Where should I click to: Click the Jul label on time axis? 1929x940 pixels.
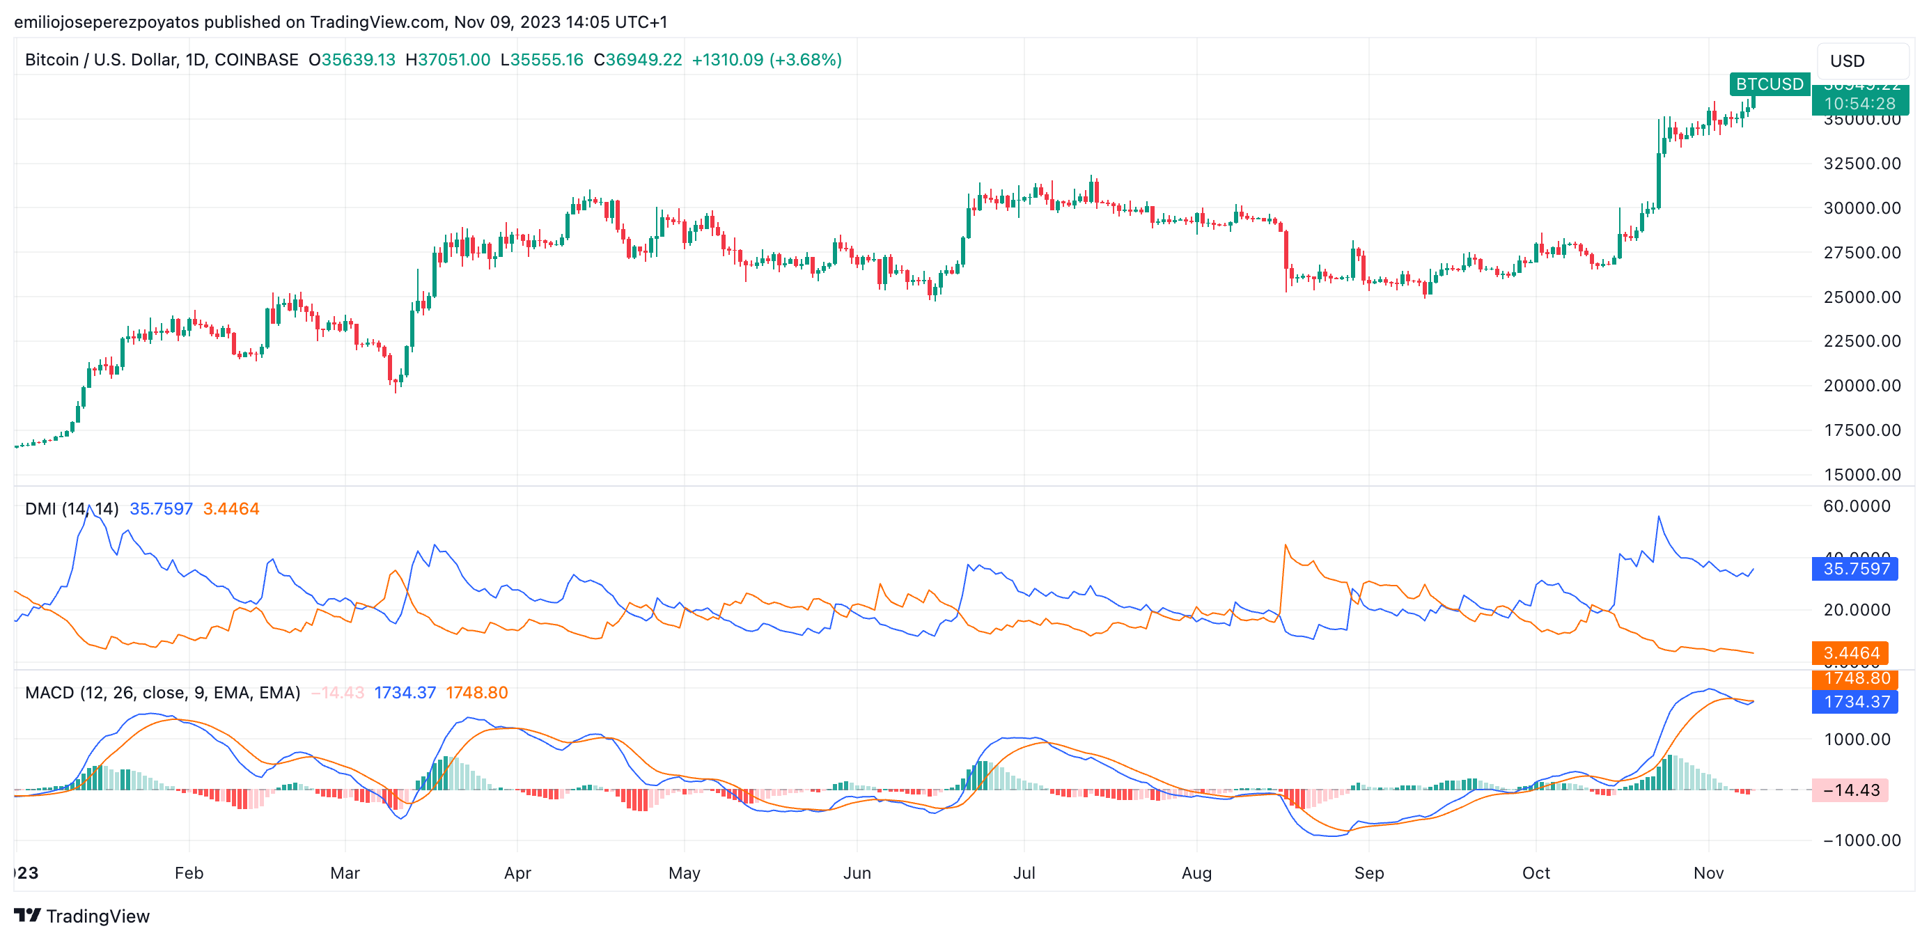(1024, 873)
